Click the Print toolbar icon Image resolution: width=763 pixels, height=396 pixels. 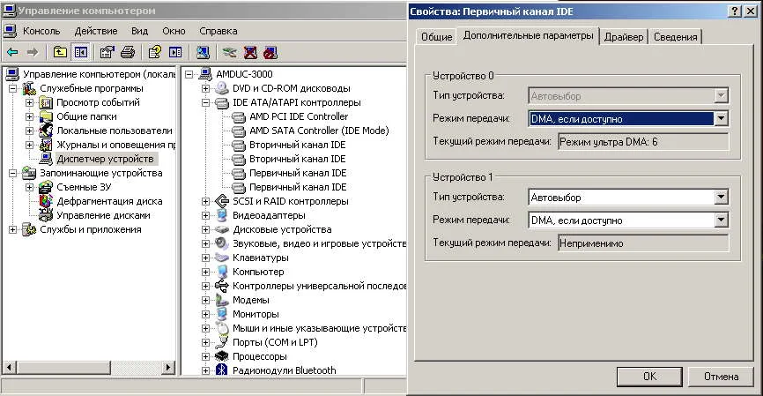128,52
